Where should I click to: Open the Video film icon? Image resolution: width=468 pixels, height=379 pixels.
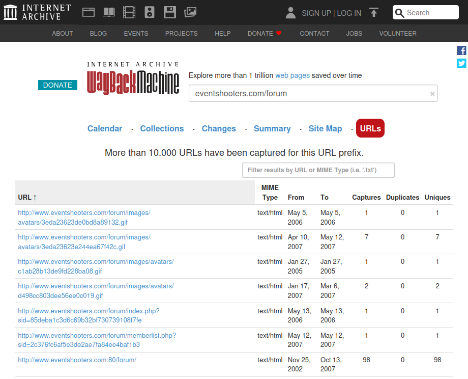click(x=129, y=12)
